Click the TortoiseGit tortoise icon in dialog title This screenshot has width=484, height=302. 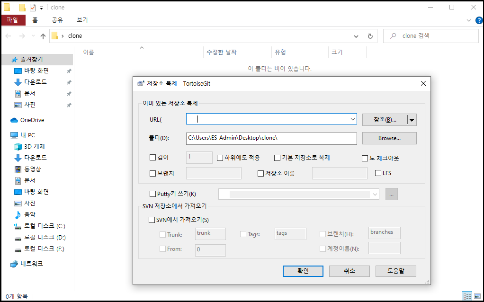click(x=141, y=83)
